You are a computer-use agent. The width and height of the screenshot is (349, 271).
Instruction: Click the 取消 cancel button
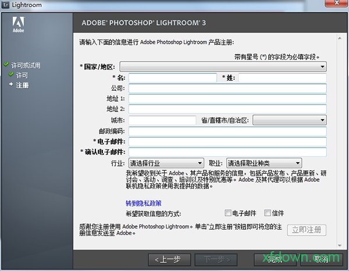click(x=321, y=259)
